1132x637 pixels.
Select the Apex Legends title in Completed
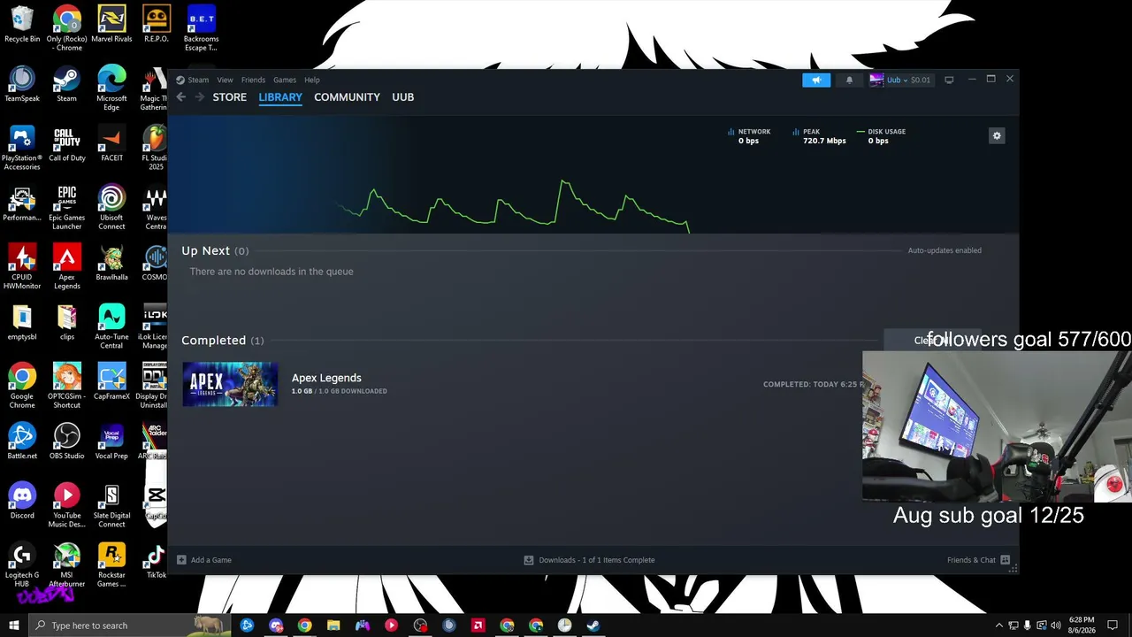326,378
